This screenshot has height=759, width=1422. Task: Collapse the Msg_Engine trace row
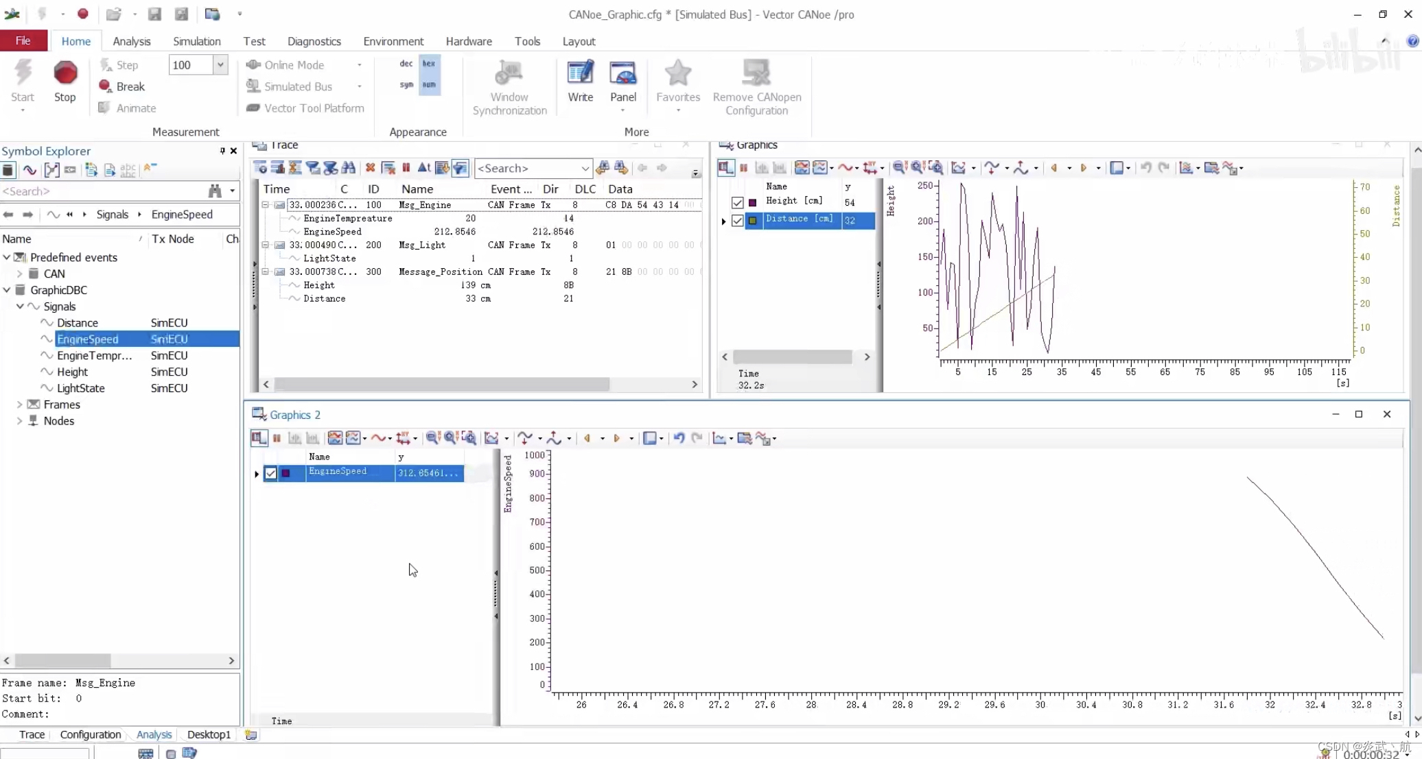point(266,204)
